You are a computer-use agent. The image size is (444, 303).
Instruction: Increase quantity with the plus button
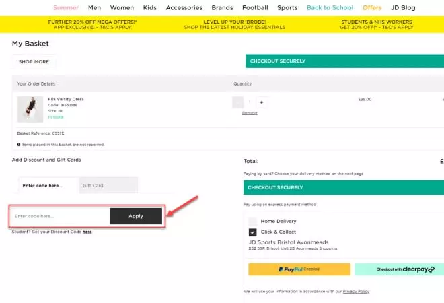coord(262,102)
